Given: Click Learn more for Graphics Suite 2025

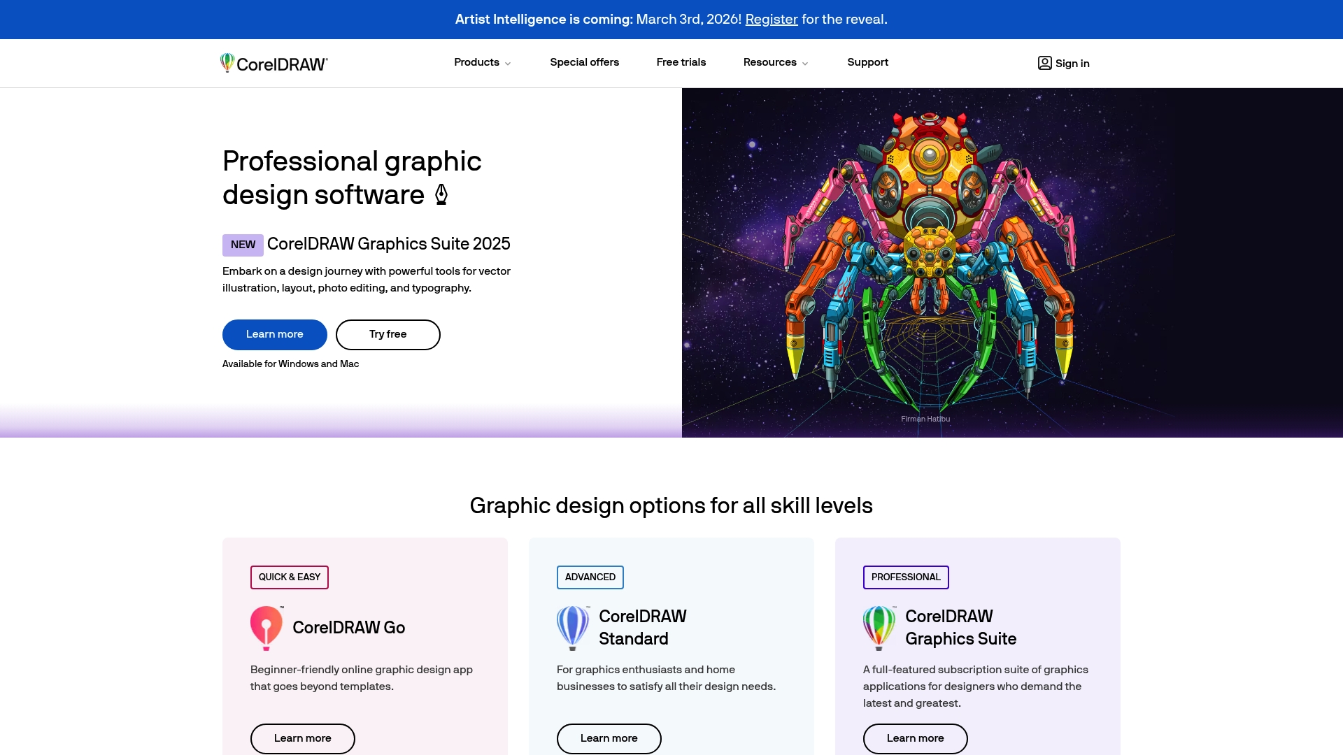Looking at the screenshot, I should [x=274, y=334].
